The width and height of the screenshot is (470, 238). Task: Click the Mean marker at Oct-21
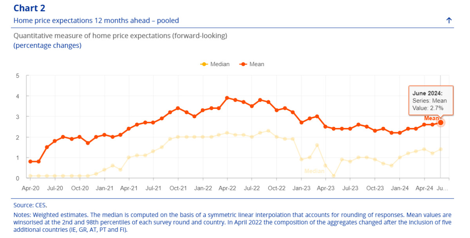(x=178, y=108)
